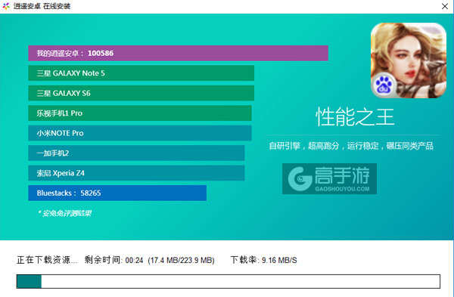
Task: Click the 17.4 MB/223.9 MB size text
Action: pos(182,260)
